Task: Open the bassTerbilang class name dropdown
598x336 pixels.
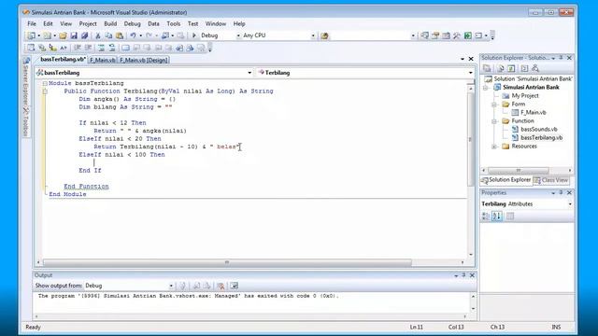Action: pos(249,73)
